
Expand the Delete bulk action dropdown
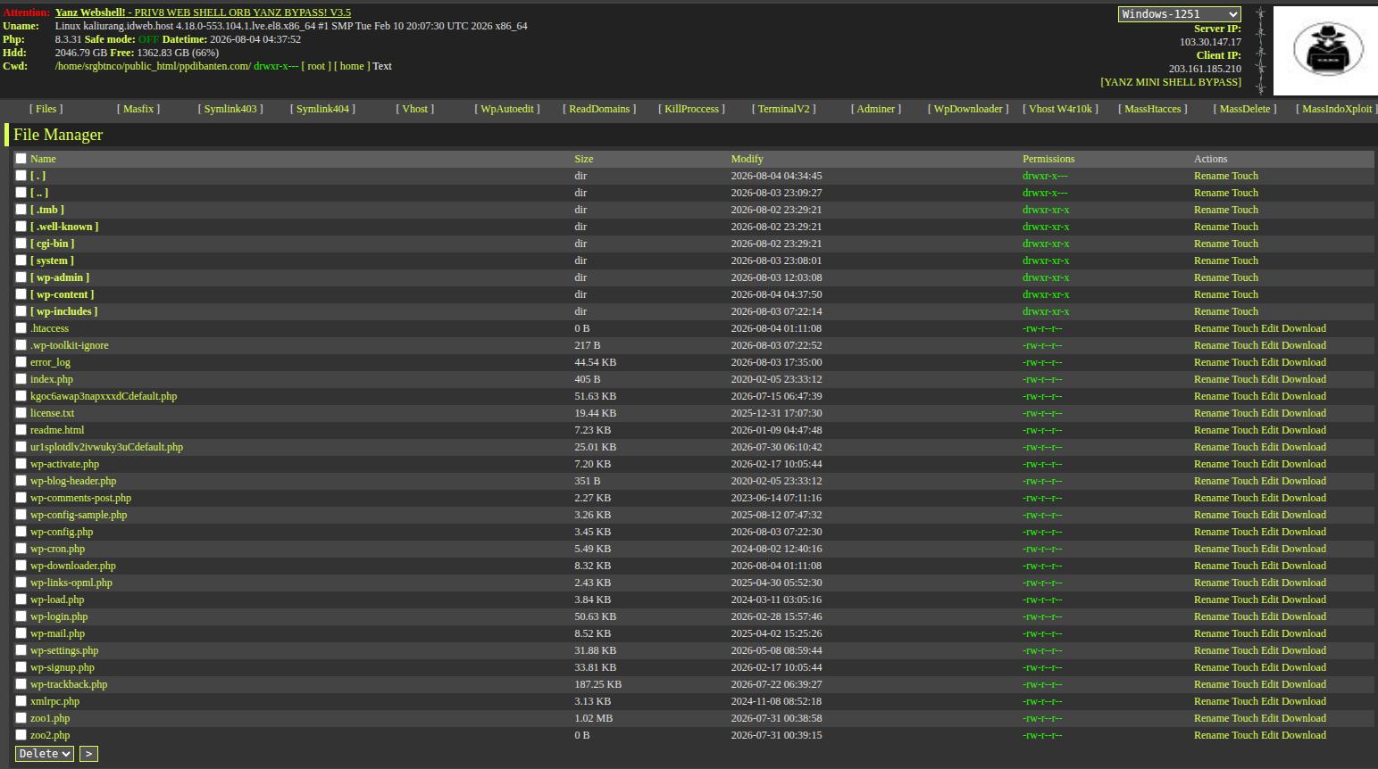pyautogui.click(x=45, y=754)
